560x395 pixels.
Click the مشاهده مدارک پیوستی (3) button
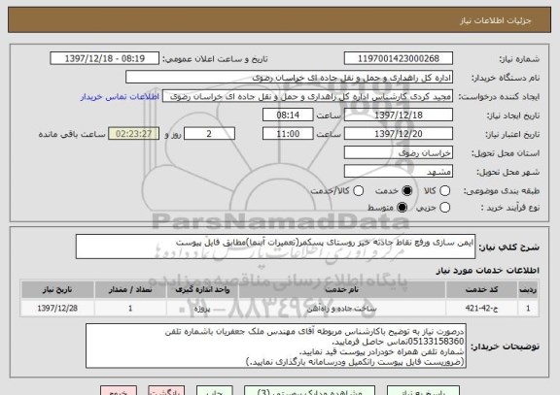[x=309, y=390]
